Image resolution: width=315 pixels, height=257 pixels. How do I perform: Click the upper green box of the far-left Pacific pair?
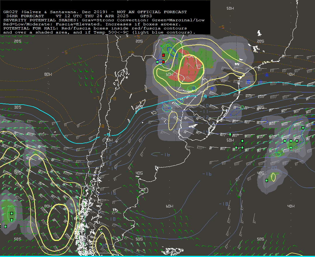click(x=12, y=214)
